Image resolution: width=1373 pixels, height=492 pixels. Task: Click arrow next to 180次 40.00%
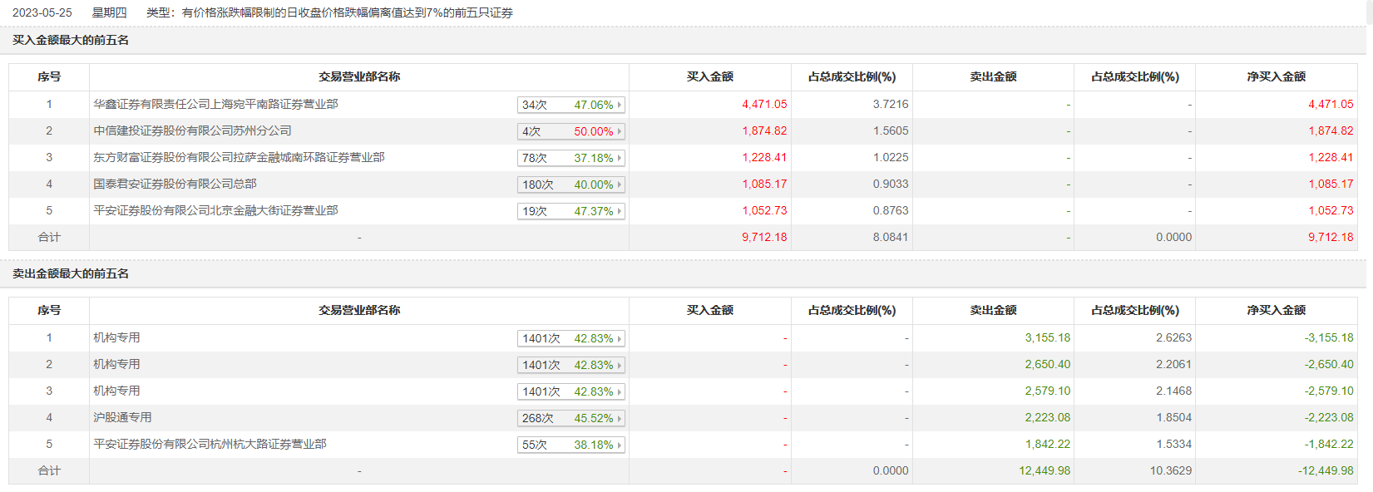[x=620, y=184]
